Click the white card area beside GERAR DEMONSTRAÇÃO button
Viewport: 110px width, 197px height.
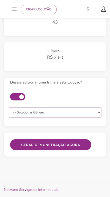pyautogui.click(x=99, y=145)
